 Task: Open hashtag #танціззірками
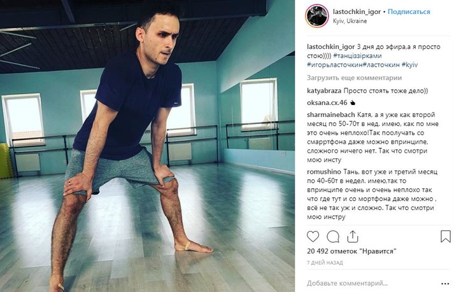(357, 55)
